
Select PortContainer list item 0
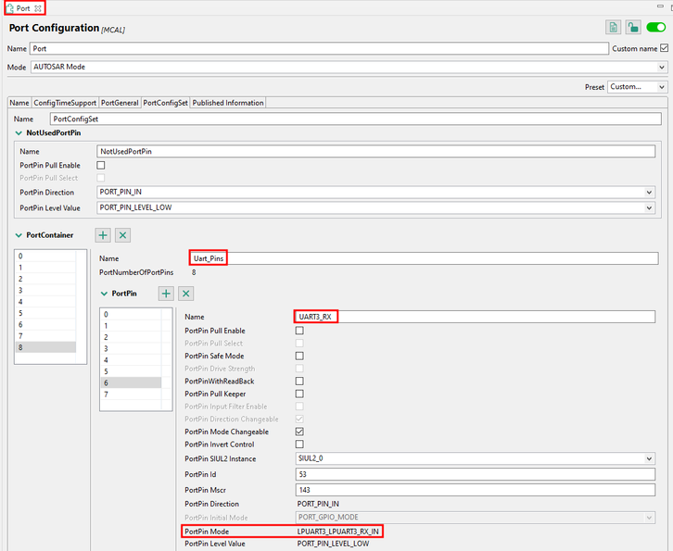pos(45,256)
